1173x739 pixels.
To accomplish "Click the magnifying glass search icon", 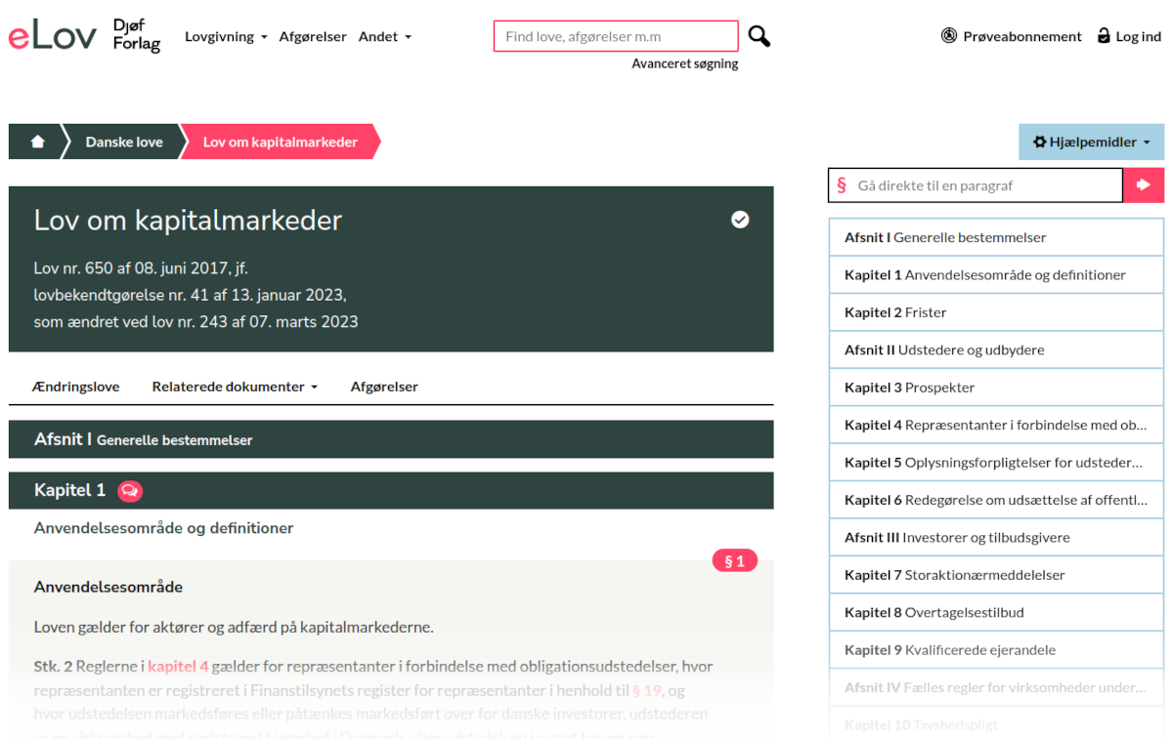I will coord(759,36).
